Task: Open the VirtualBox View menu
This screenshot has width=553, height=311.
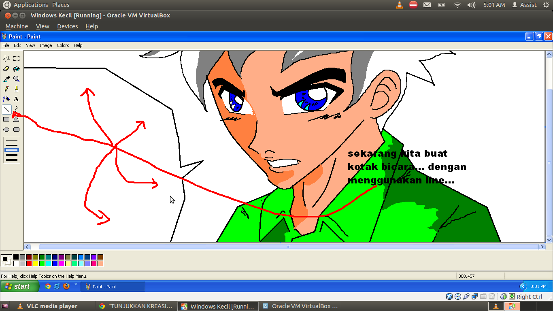Action: tap(43, 26)
